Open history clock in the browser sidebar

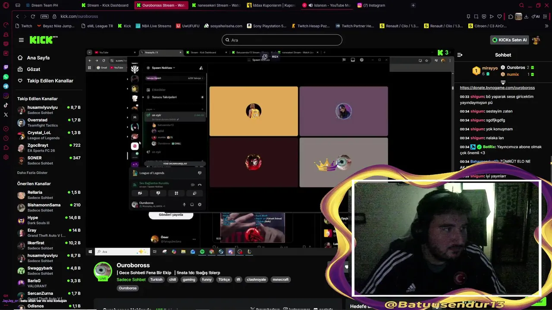pos(6,138)
